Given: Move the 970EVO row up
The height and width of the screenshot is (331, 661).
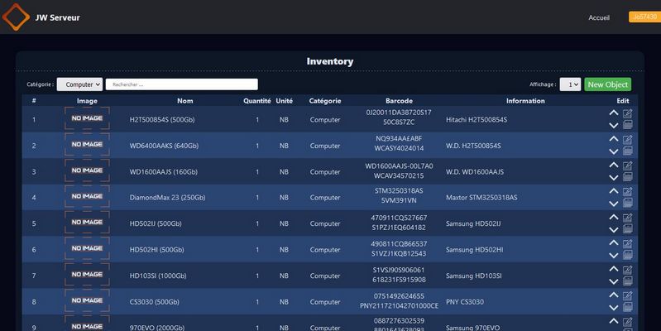Looking at the screenshot, I should tap(613, 321).
